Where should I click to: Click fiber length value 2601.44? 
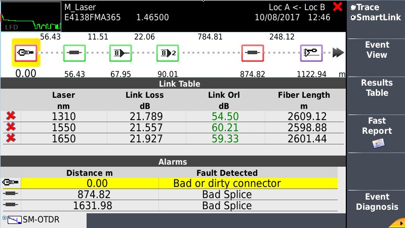pos(307,138)
